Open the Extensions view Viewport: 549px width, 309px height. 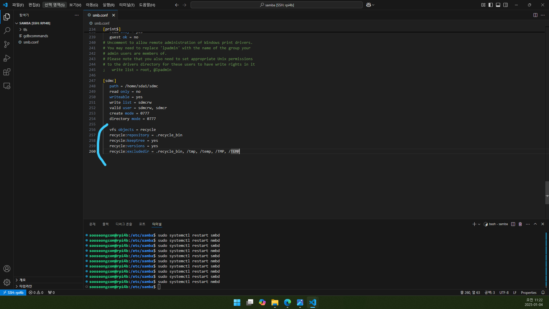(7, 72)
